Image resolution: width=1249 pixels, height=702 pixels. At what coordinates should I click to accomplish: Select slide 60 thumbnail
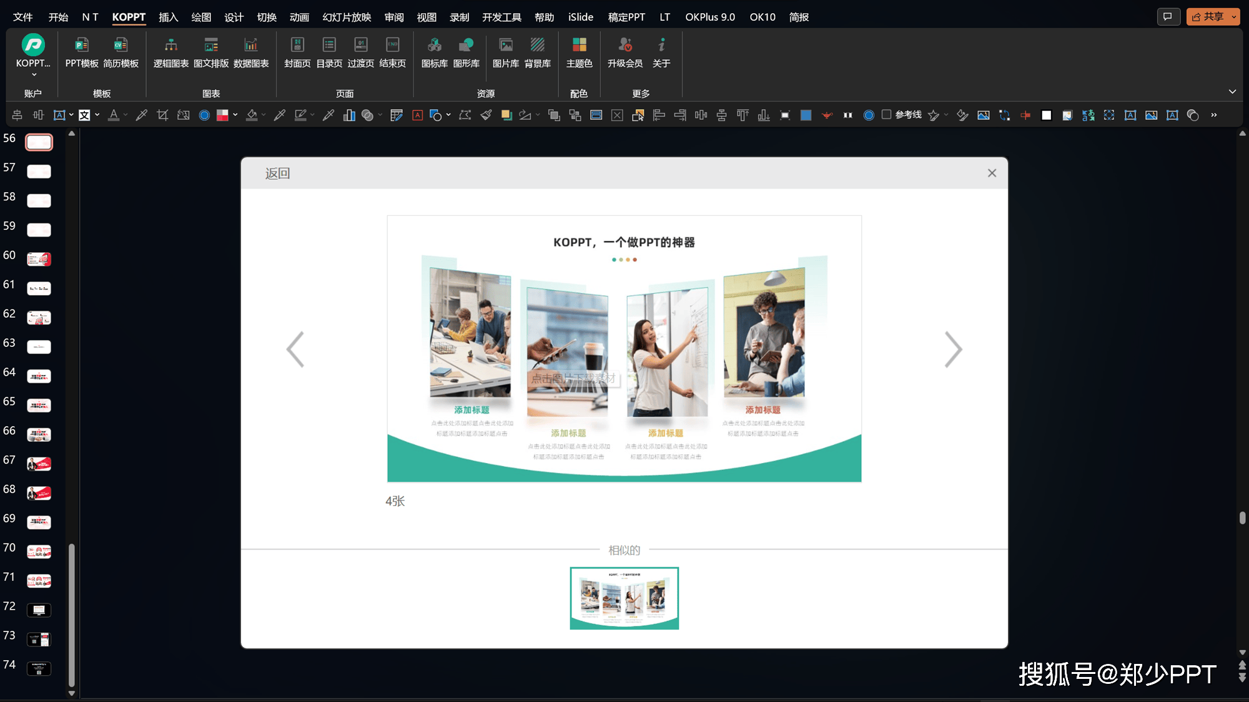pos(39,259)
